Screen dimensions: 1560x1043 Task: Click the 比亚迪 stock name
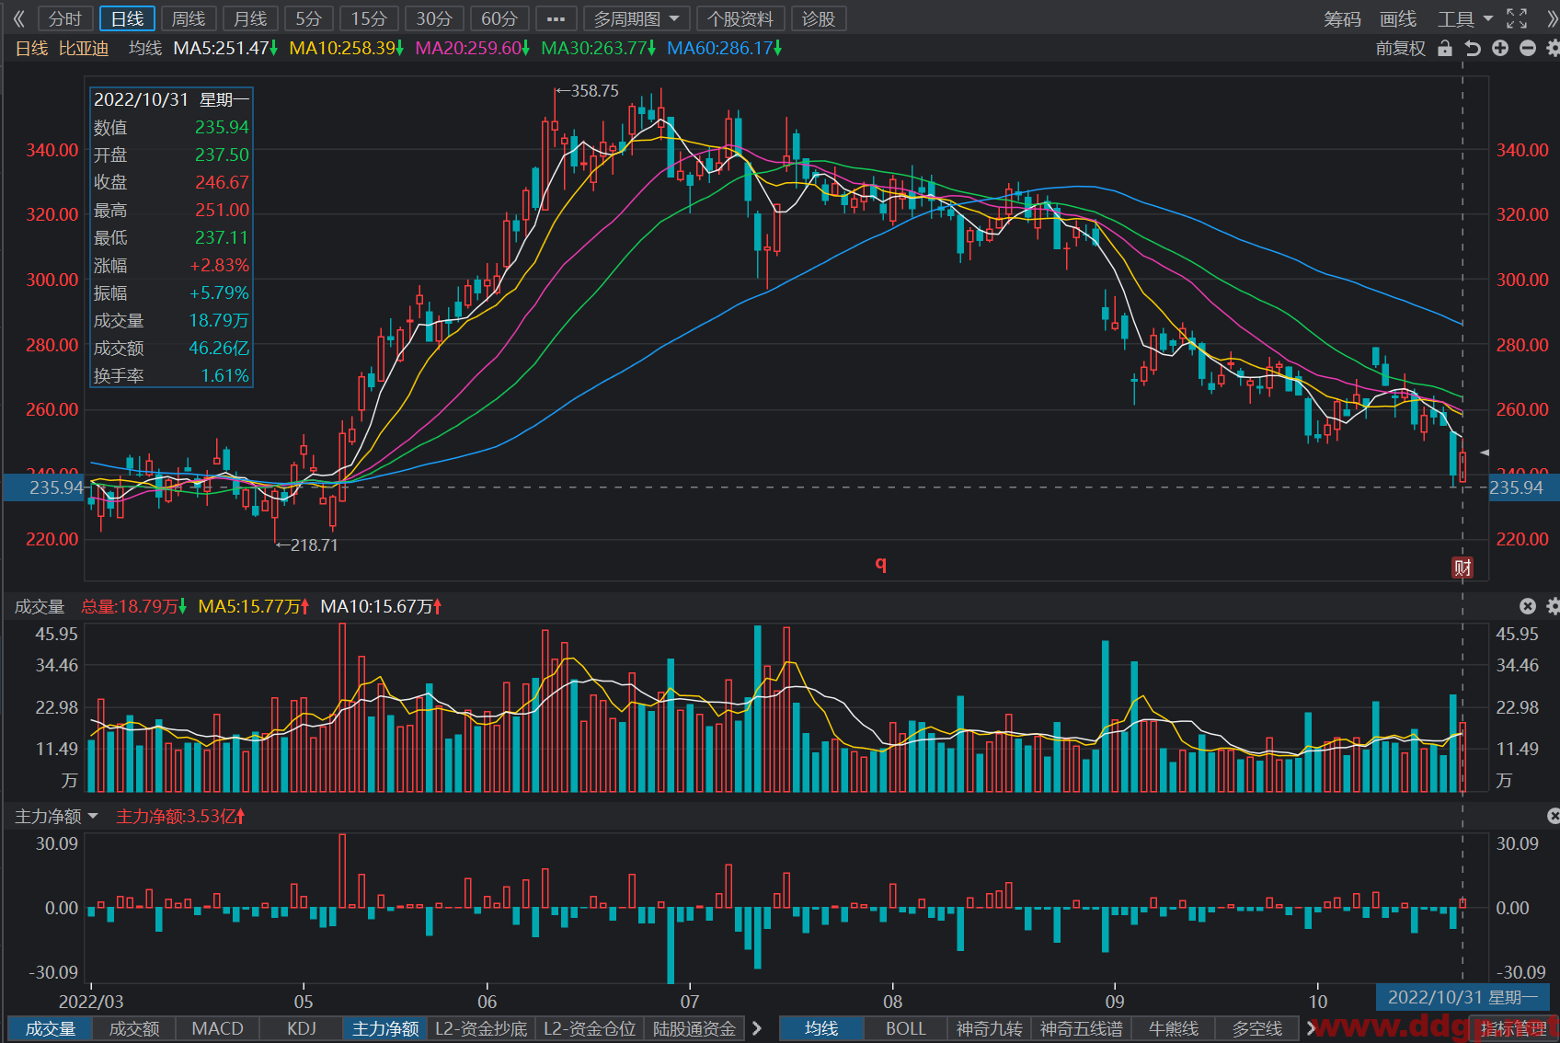click(x=84, y=48)
